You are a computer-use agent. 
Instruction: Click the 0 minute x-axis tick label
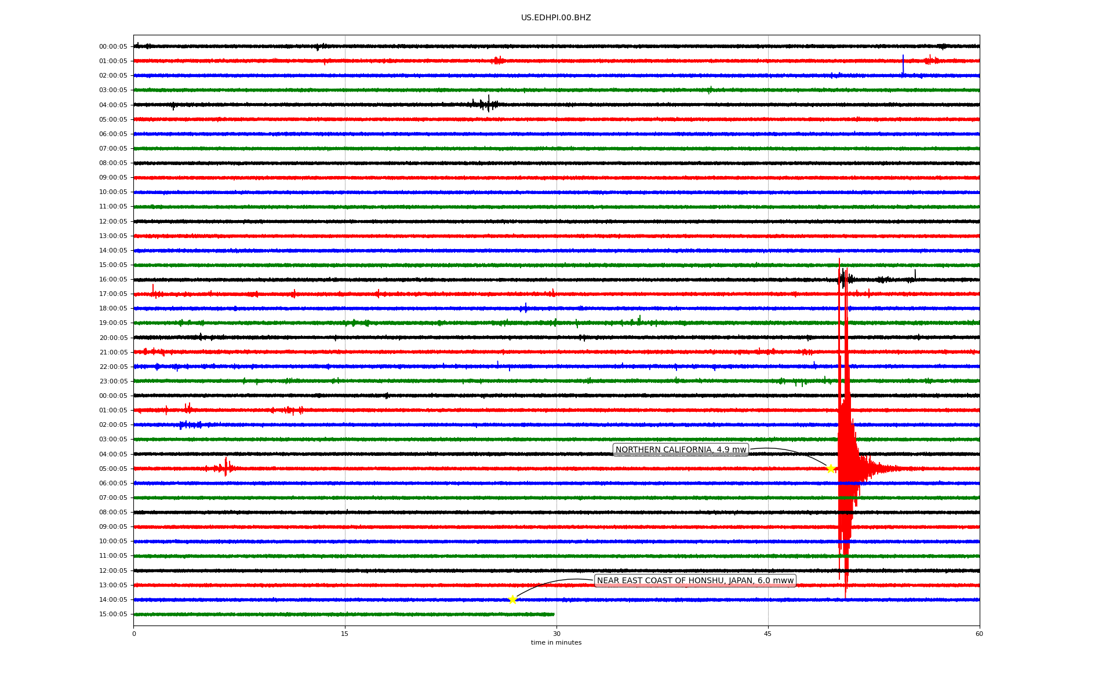coord(134,634)
